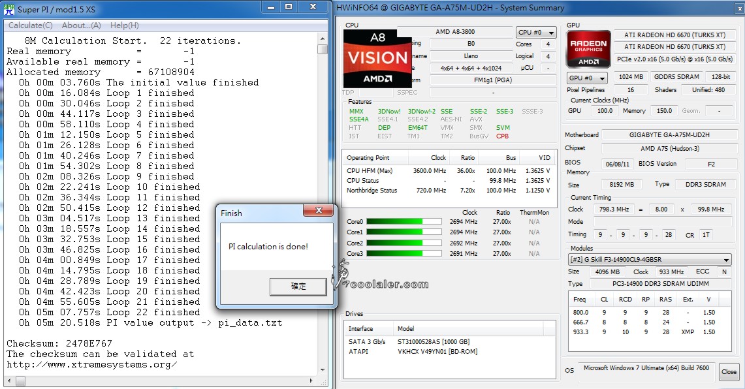745x389 pixels.
Task: Click the 'PI calculation is done!' message
Action: pos(268,247)
